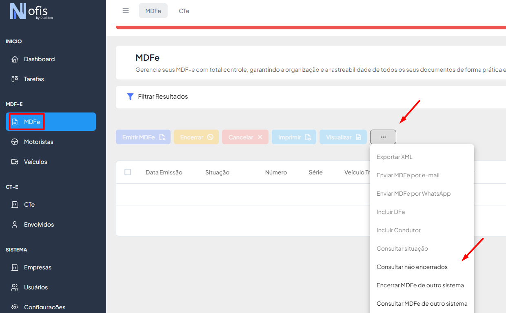
Task: Select Consultar não encerrados menu option
Action: click(x=412, y=267)
